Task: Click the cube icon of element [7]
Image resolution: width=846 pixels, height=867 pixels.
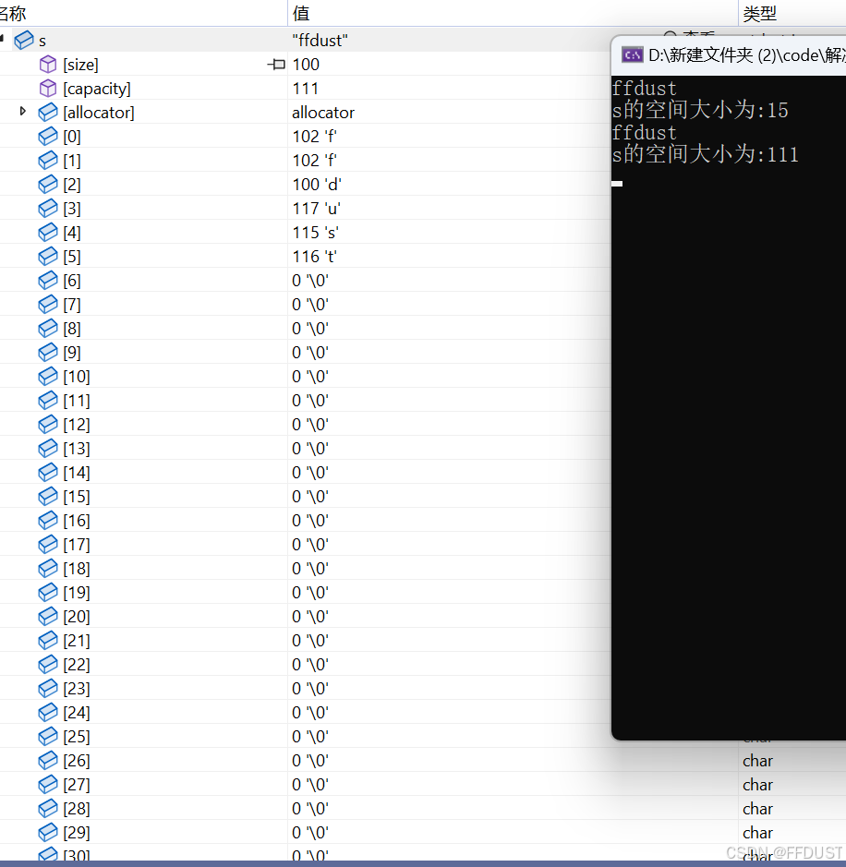Action: pyautogui.click(x=48, y=304)
